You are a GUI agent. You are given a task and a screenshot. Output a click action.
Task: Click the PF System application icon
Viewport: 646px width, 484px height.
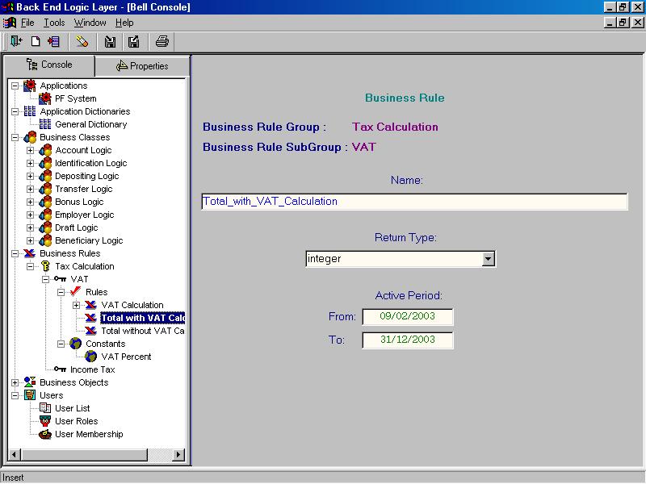point(45,98)
